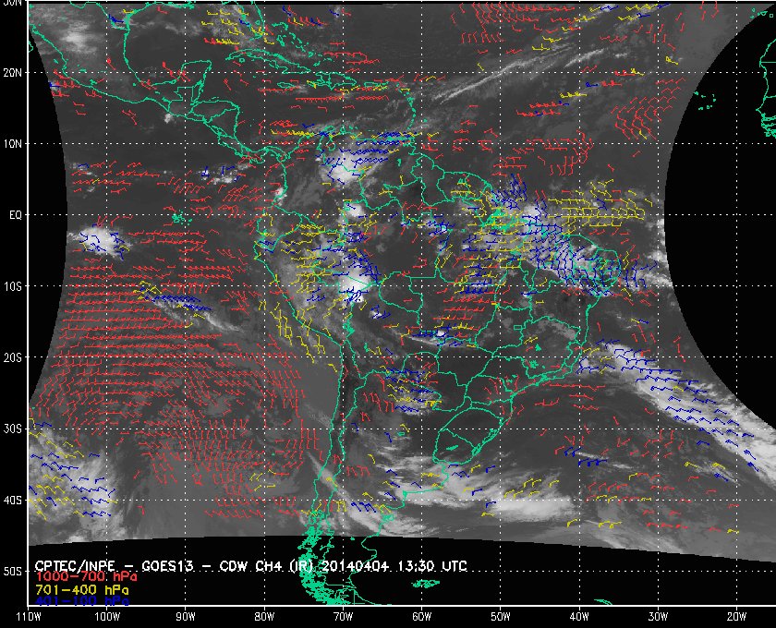Click the 50W longitude label
The height and width of the screenshot is (628, 776).
click(501, 617)
